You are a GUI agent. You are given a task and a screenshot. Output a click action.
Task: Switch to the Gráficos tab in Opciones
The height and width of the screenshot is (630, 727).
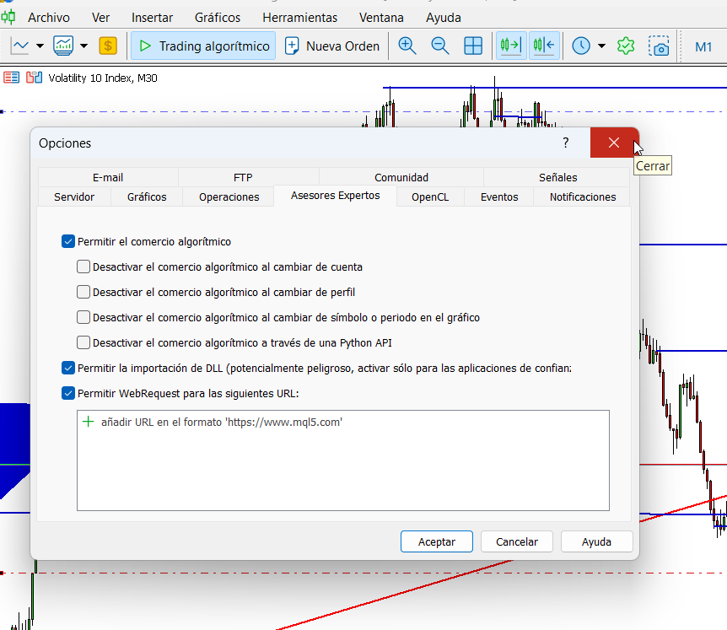click(147, 197)
